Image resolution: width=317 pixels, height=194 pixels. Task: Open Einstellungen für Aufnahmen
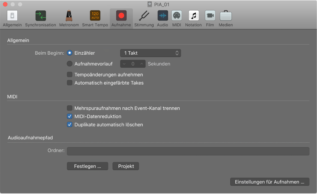click(269, 182)
